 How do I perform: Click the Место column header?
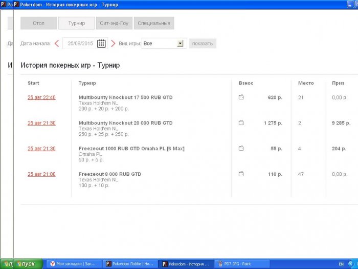click(306, 83)
